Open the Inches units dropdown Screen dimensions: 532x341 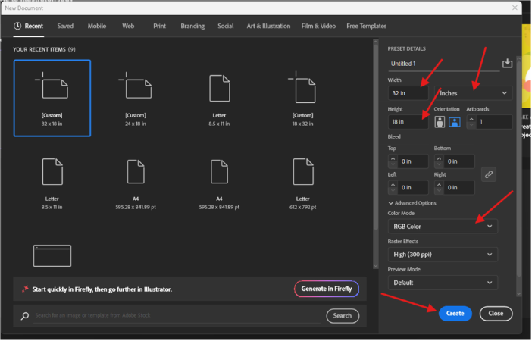click(473, 93)
